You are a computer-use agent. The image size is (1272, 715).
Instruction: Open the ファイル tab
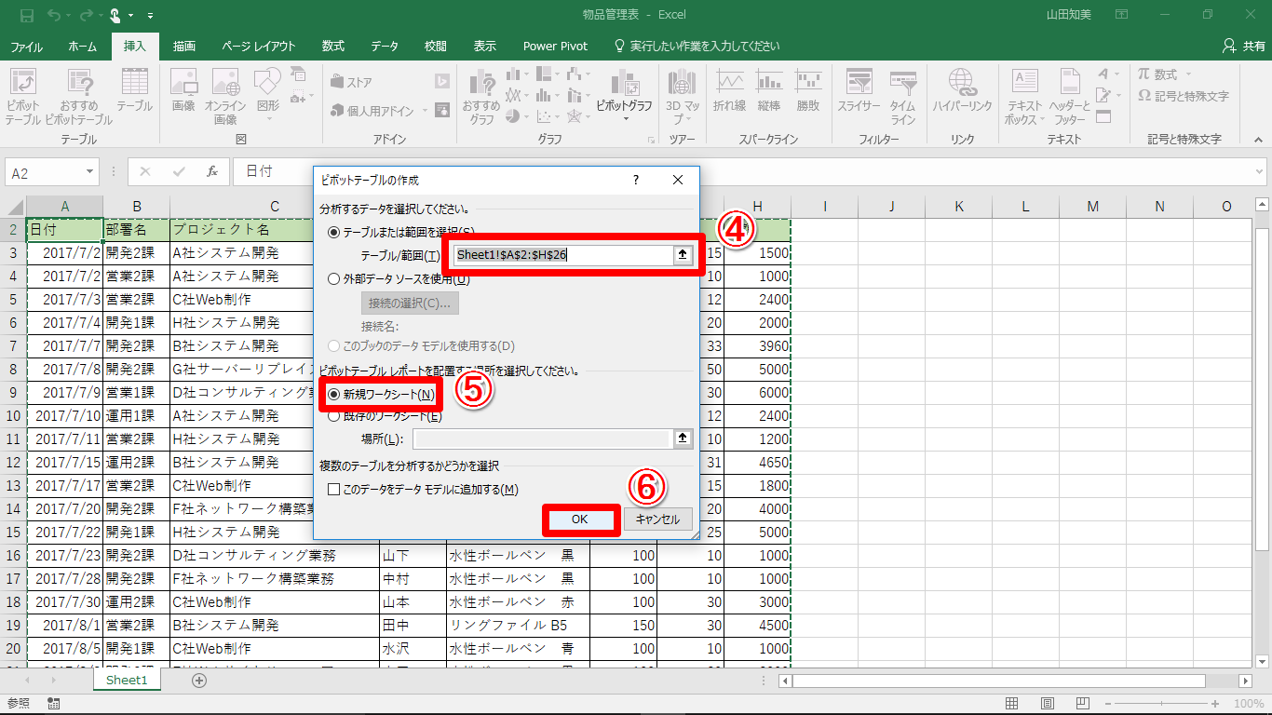click(x=26, y=47)
